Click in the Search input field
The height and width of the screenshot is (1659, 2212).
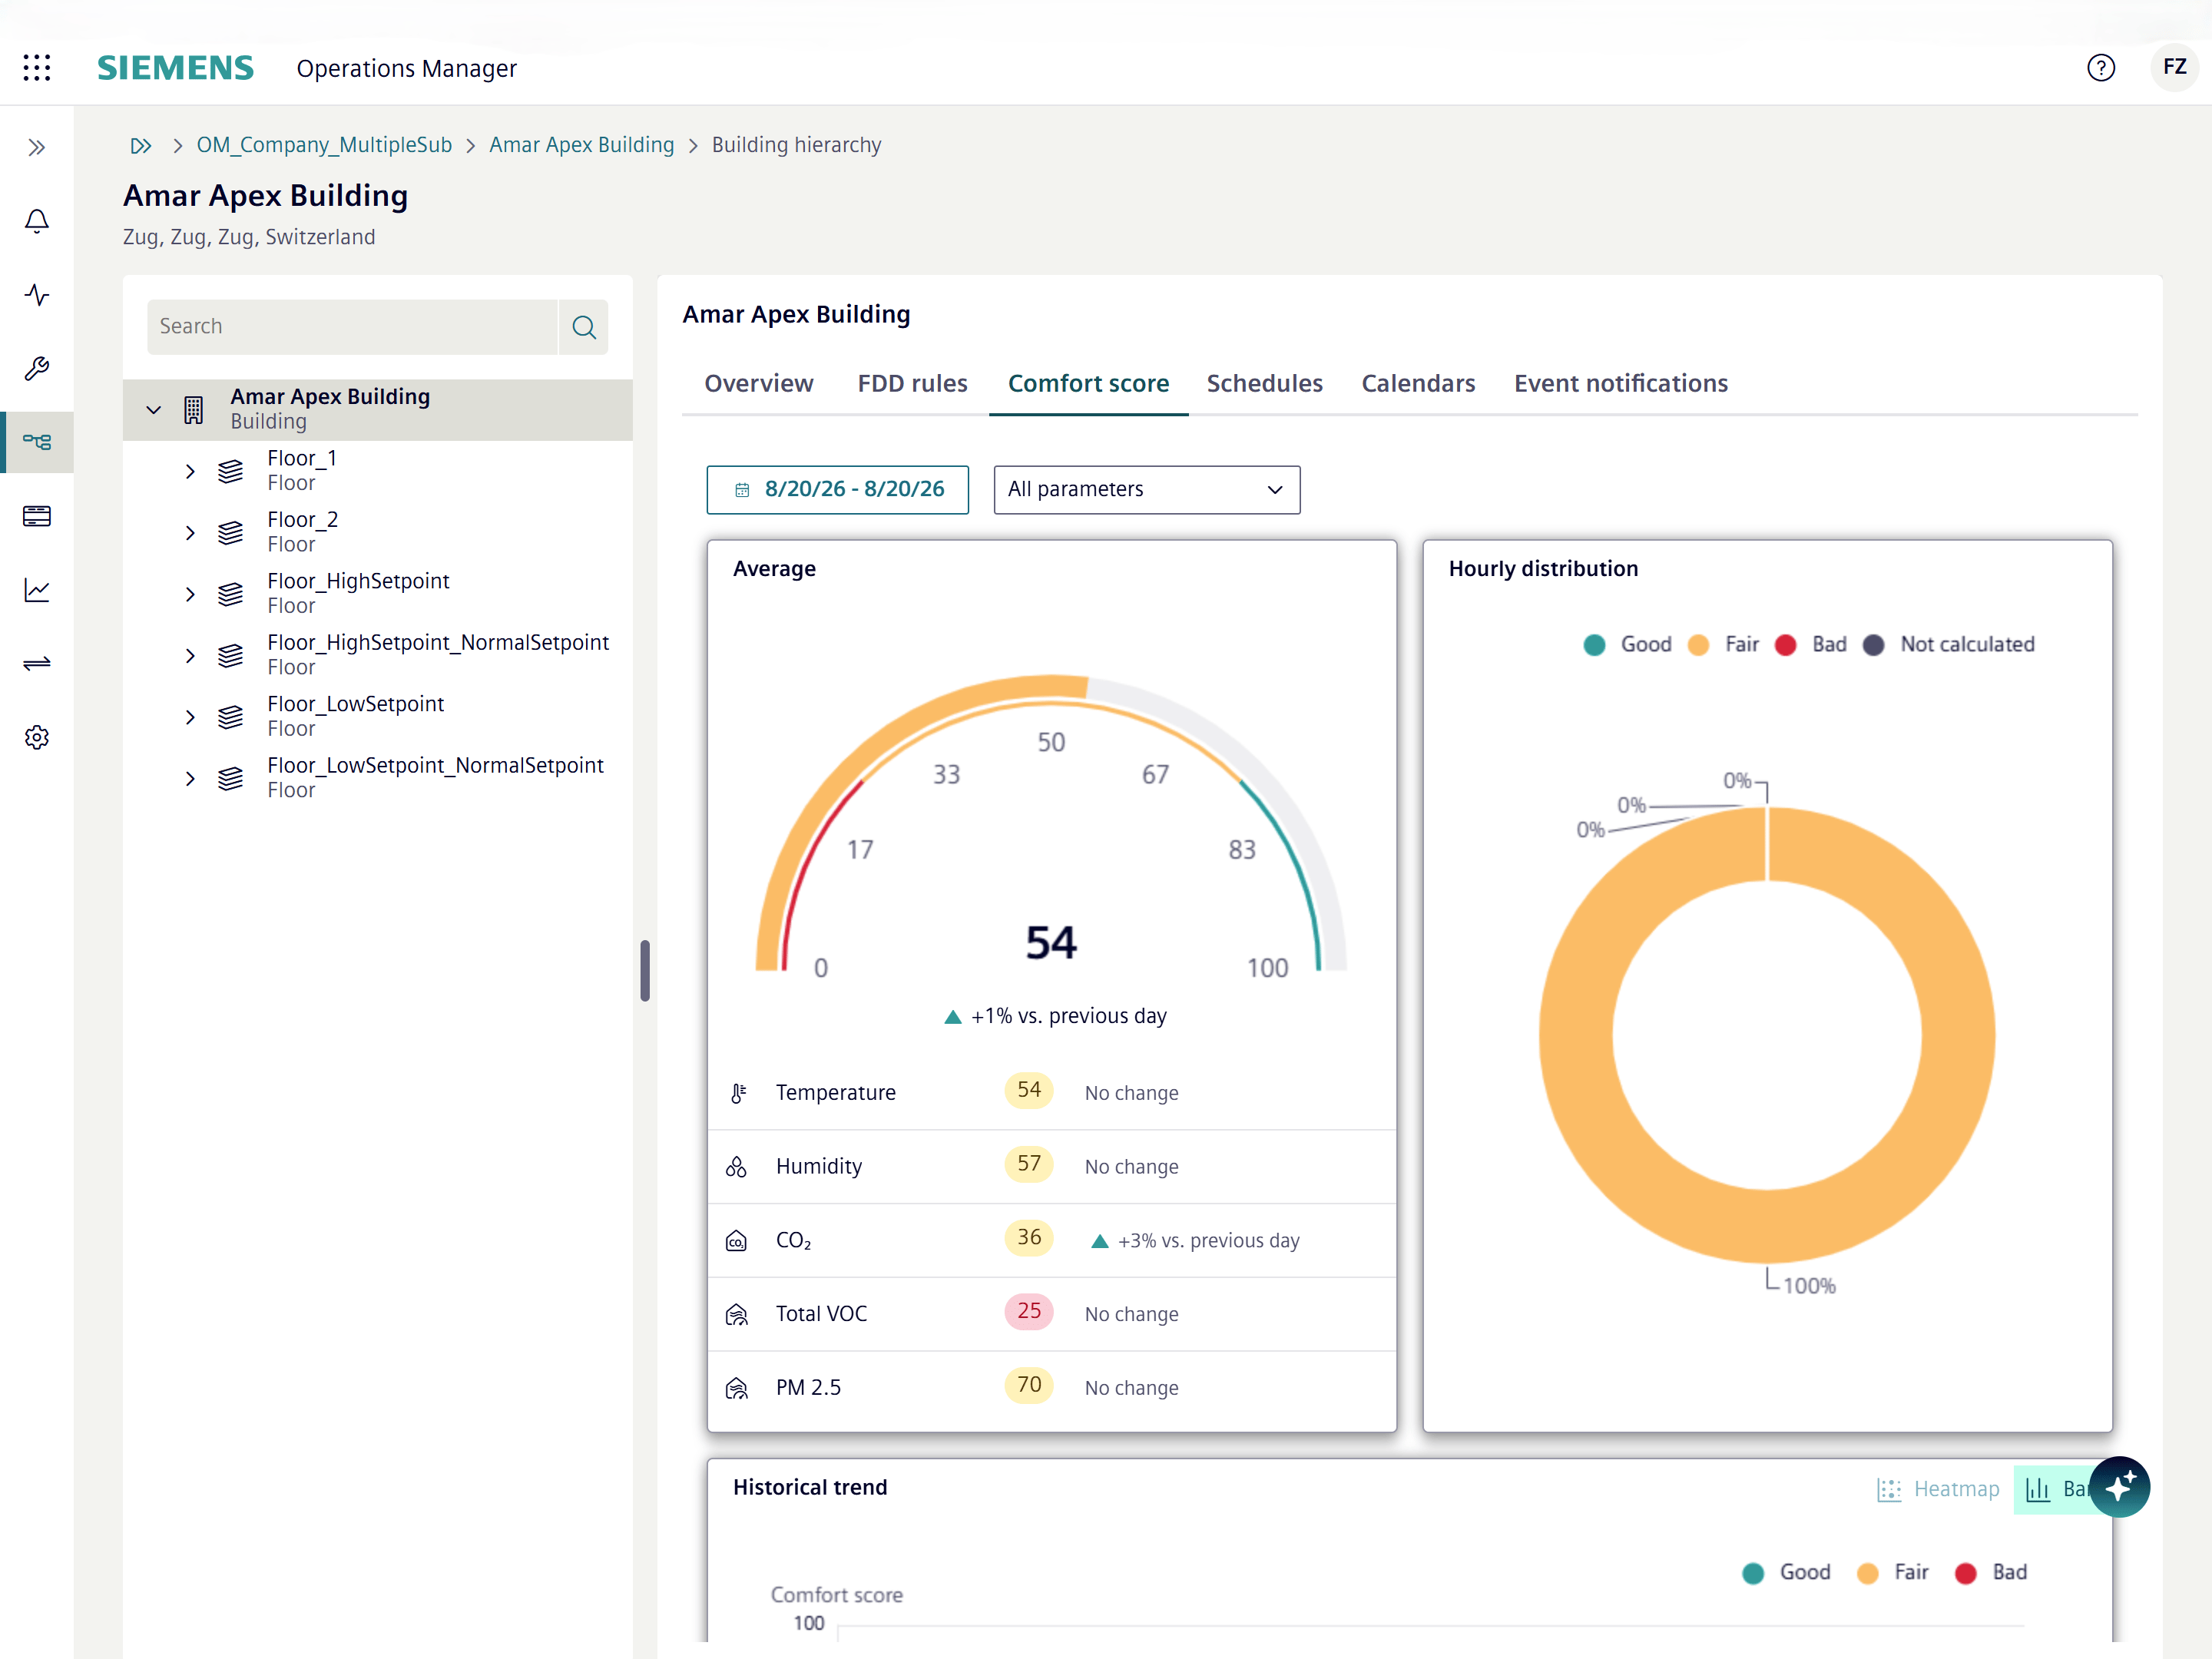352,327
